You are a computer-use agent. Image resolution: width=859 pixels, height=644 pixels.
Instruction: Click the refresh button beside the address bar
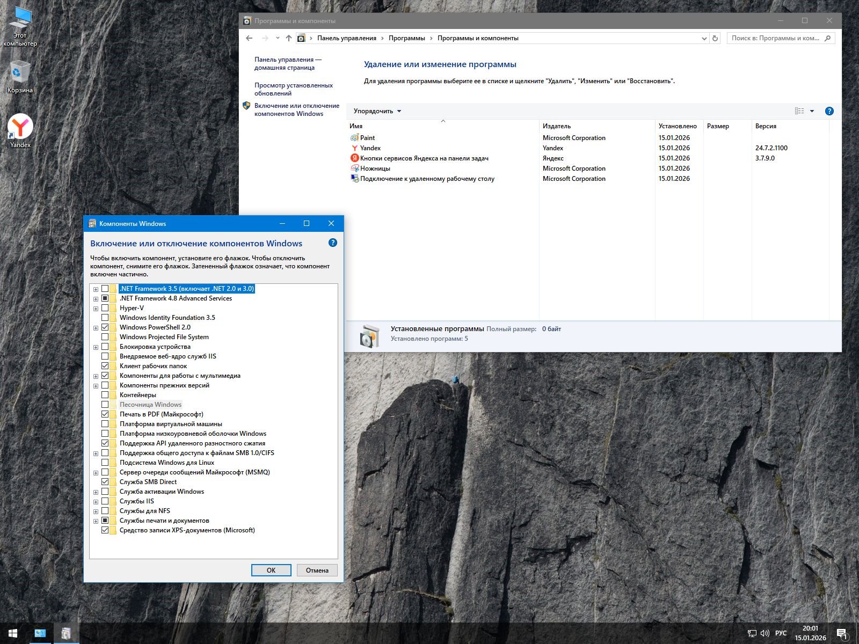click(715, 38)
